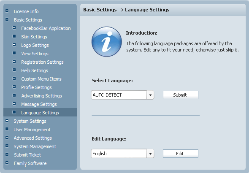
Task: Expand the System Settings plus icon
Action: coord(7,121)
